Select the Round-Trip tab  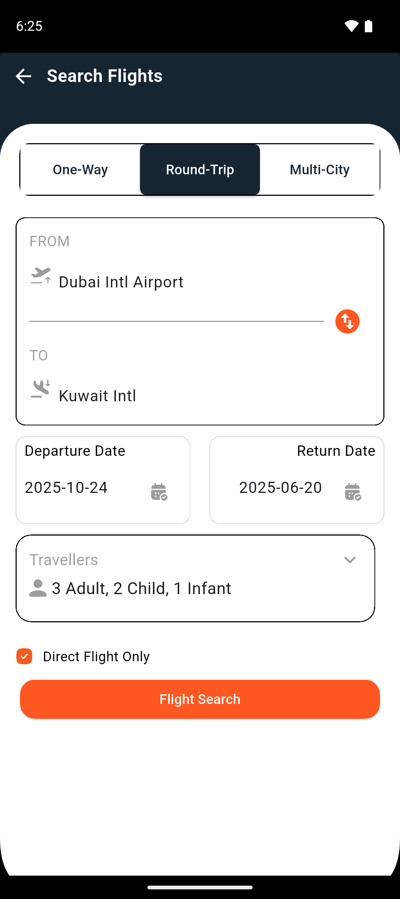(200, 169)
